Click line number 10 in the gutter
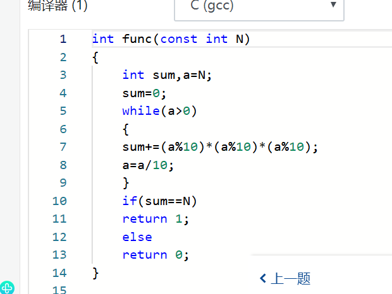 click(59, 201)
